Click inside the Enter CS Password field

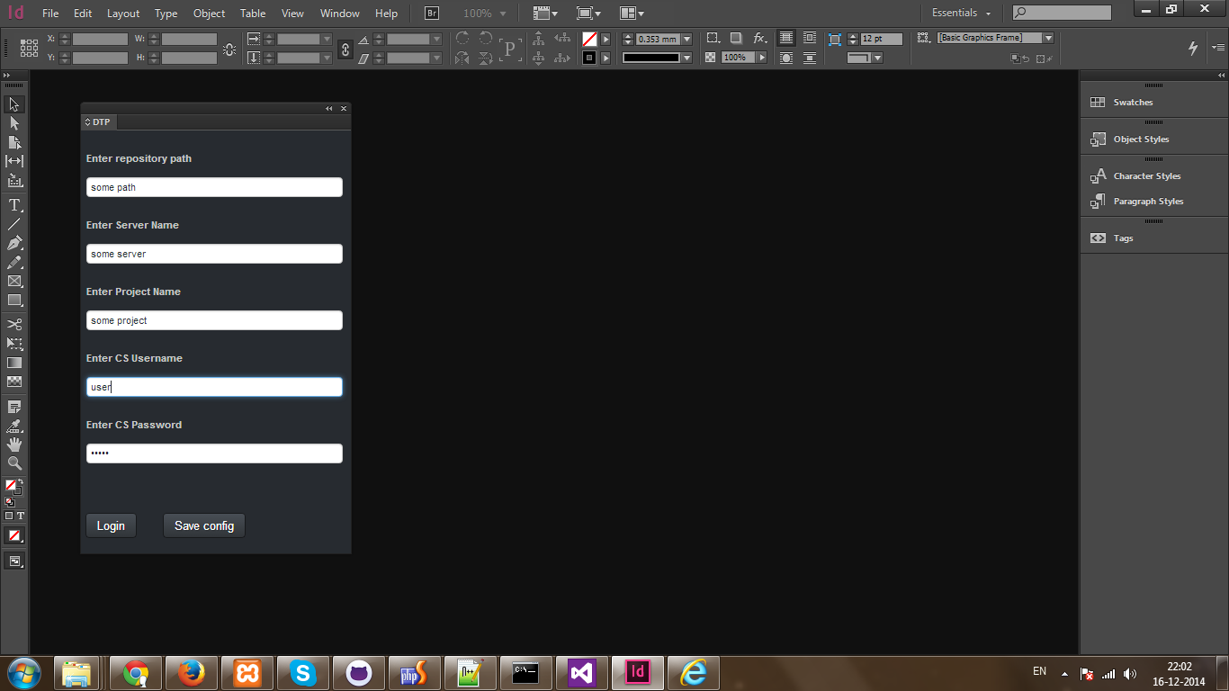214,453
